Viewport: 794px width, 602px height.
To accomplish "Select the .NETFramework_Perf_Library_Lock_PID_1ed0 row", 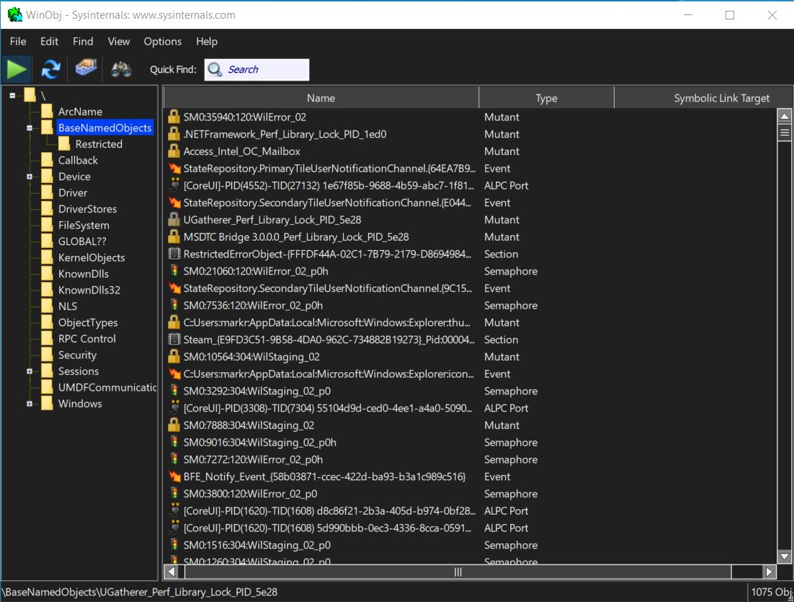I will click(470, 134).
